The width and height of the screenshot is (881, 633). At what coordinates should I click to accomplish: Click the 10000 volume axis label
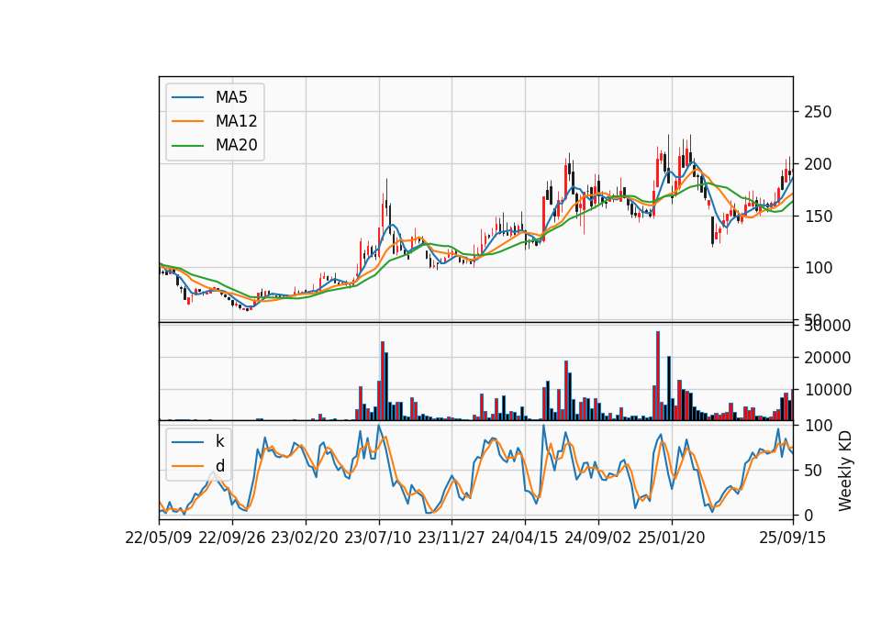pos(827,390)
